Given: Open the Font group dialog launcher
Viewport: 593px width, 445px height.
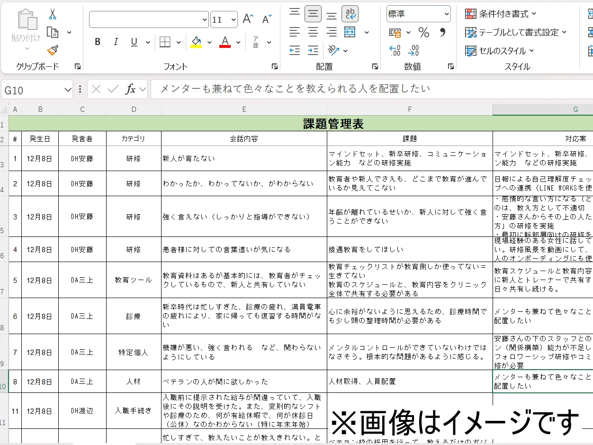Looking at the screenshot, I should pyautogui.click(x=274, y=67).
